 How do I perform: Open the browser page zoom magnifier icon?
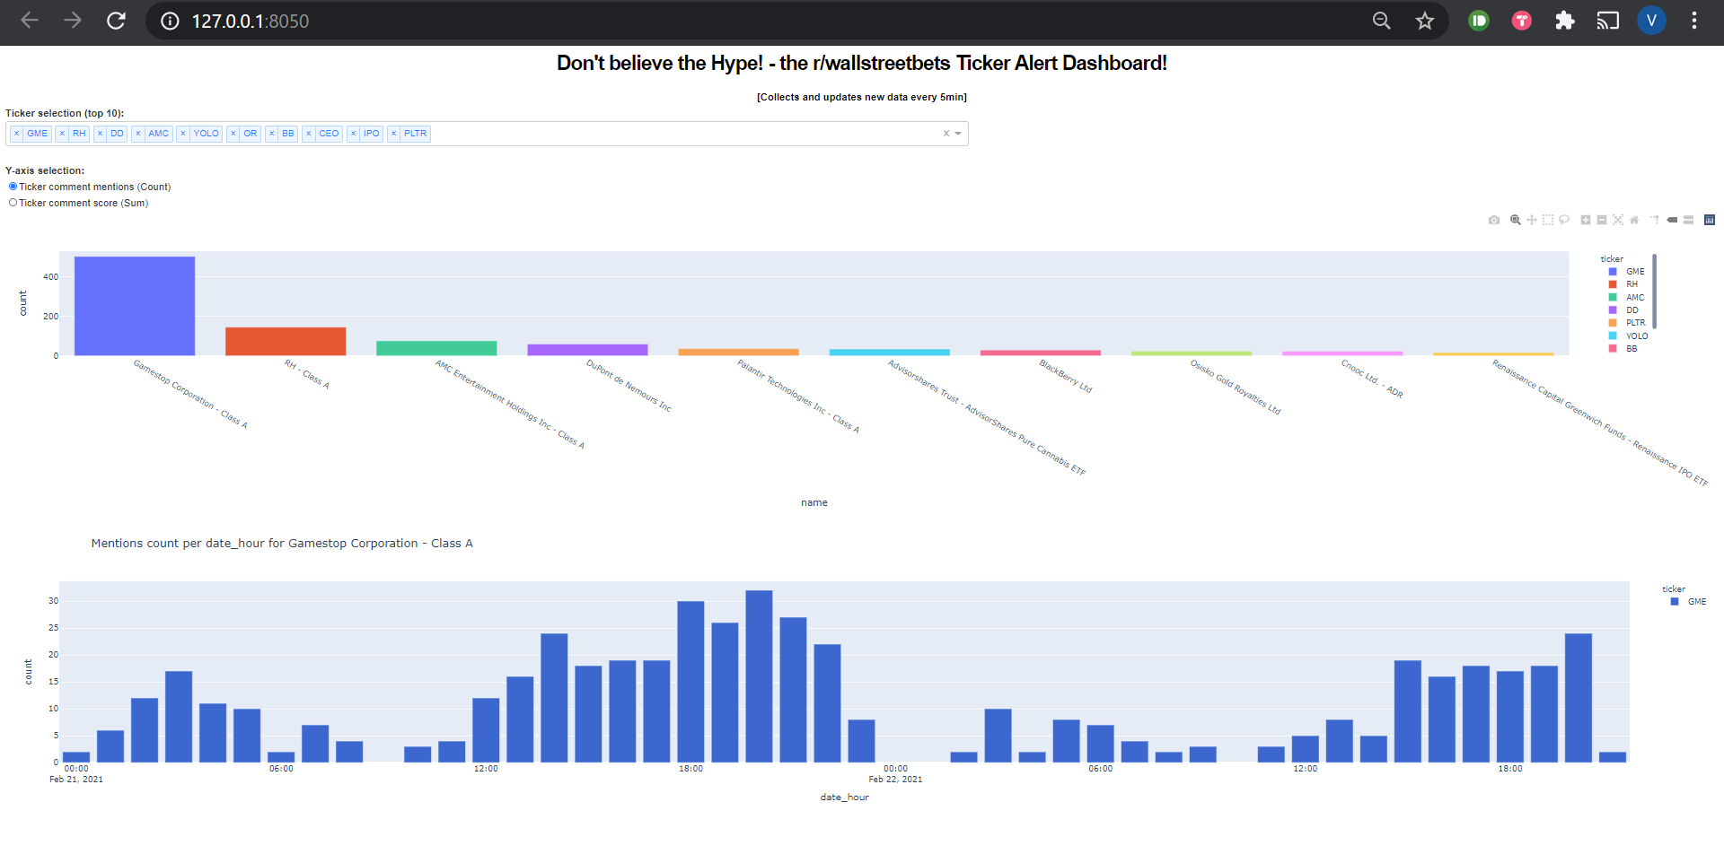click(1382, 21)
